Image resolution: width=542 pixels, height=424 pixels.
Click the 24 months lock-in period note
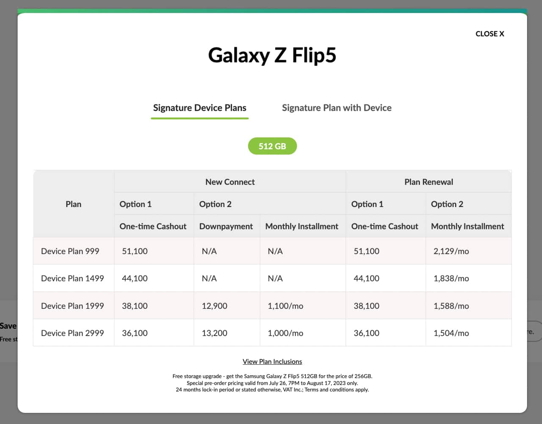pos(272,390)
